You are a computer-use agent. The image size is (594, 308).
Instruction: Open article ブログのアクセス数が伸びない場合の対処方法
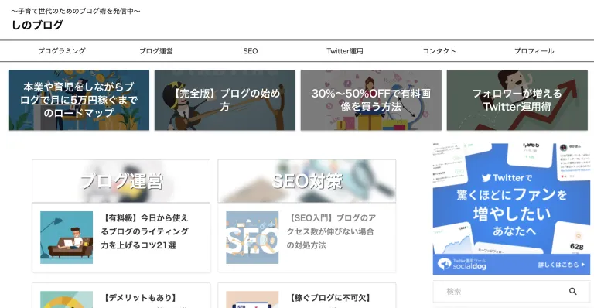[x=331, y=231]
